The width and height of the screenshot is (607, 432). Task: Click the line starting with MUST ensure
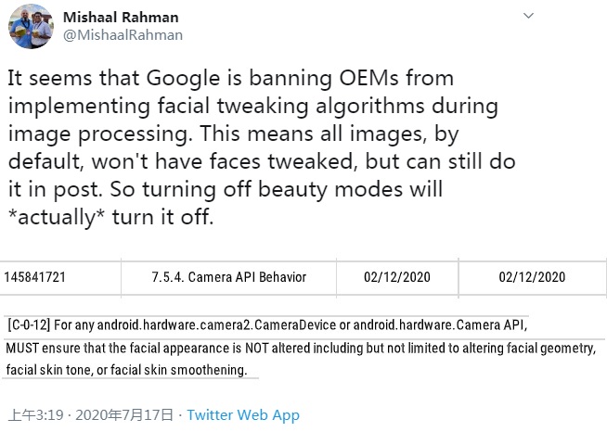coord(298,348)
